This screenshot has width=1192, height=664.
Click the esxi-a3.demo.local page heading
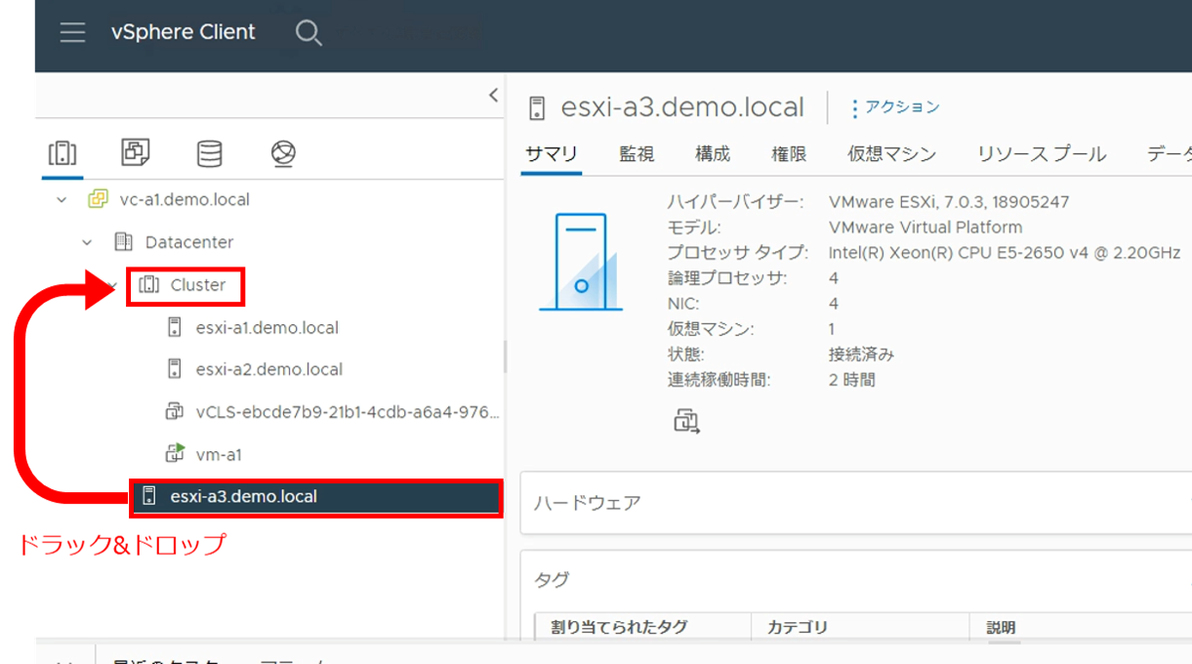click(x=682, y=107)
